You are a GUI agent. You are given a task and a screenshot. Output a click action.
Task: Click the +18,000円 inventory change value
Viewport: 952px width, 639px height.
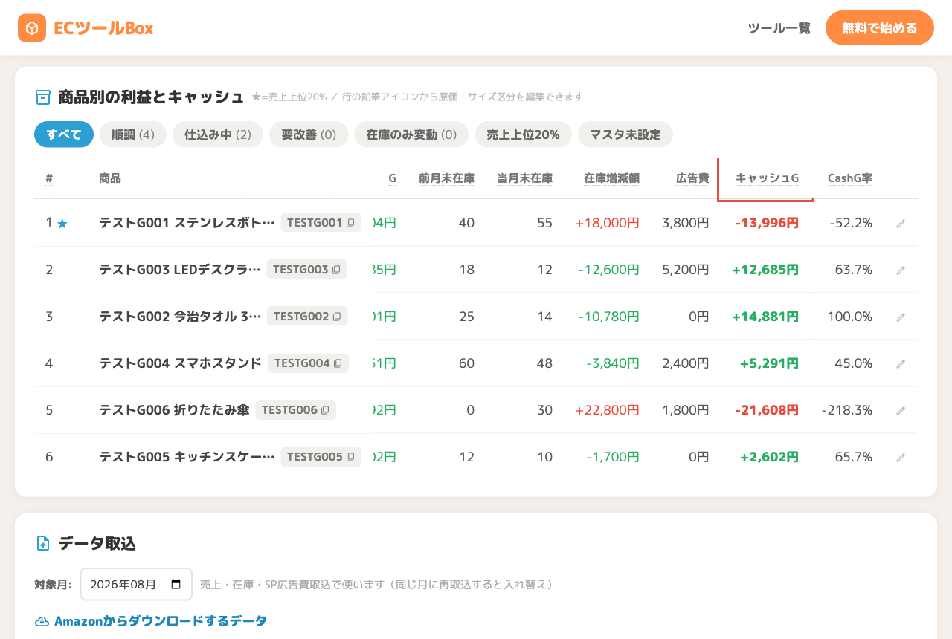tap(607, 223)
